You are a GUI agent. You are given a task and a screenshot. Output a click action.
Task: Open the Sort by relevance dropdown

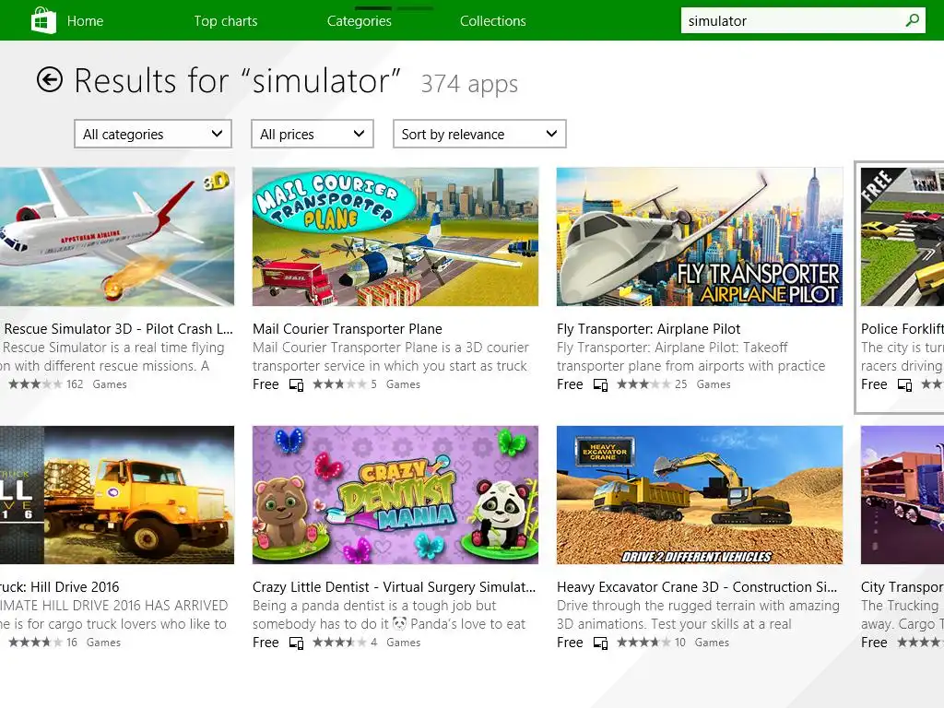[x=479, y=134]
